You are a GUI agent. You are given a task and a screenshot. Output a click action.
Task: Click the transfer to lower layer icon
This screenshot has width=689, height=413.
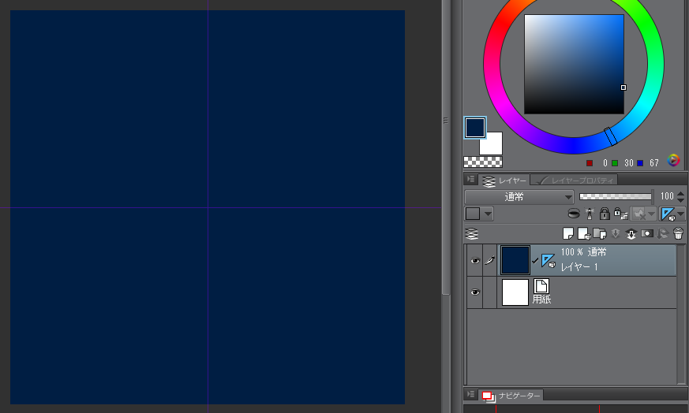616,233
